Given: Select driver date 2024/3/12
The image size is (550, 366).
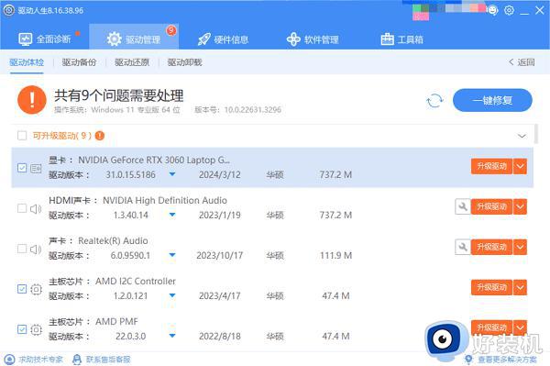Looking at the screenshot, I should 220,175.
